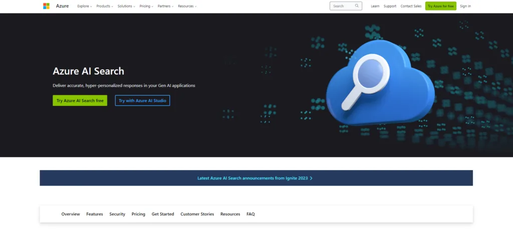Click Contact Sales link
Screen dimensions: 513x229
[411, 6]
